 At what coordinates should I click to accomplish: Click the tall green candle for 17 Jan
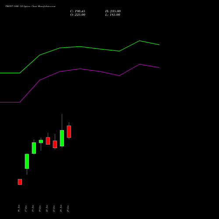point(27,161)
